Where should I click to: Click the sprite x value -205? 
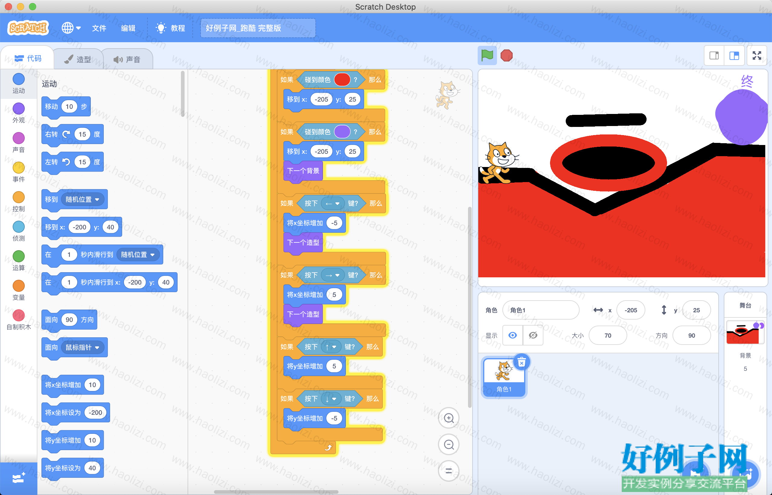[x=631, y=310]
